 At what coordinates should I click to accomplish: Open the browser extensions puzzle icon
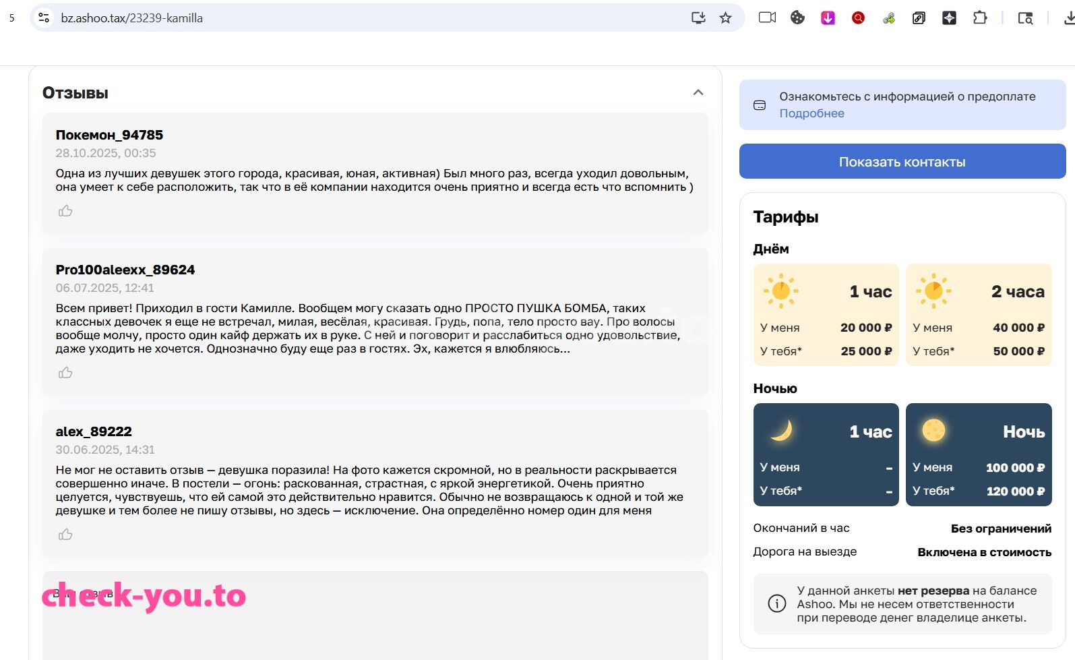pyautogui.click(x=980, y=18)
